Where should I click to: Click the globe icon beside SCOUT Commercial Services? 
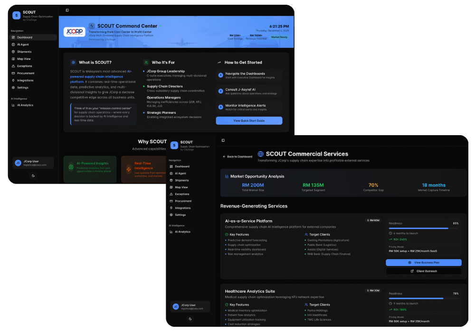[261, 154]
